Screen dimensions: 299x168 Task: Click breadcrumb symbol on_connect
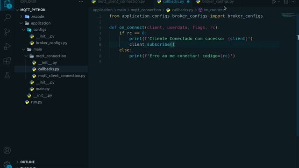click(x=214, y=10)
